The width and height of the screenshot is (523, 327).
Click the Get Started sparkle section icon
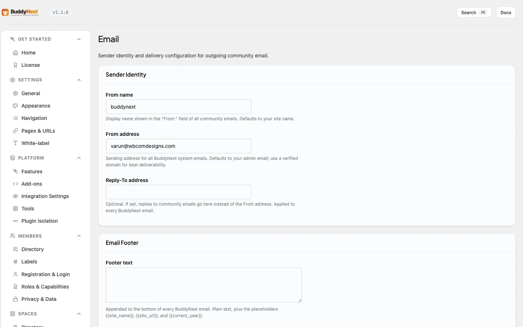point(12,39)
